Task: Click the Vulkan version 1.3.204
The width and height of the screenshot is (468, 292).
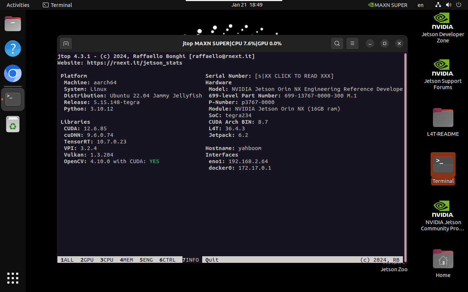Action: point(102,155)
